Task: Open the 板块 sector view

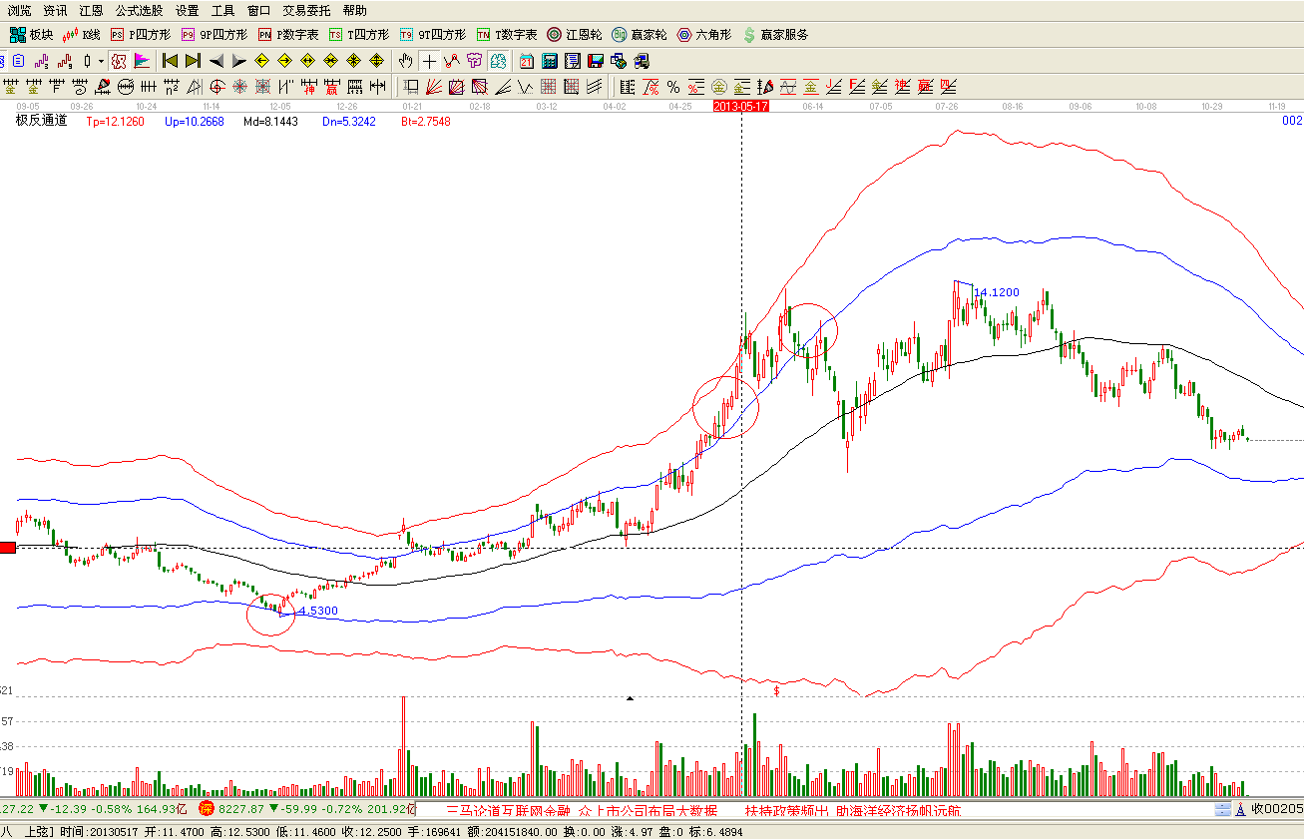Action: click(x=31, y=34)
